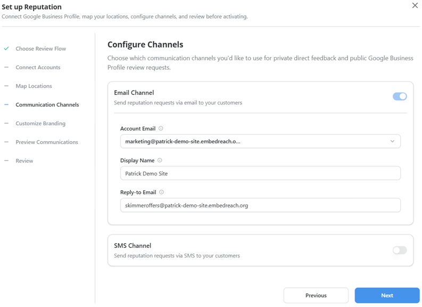The image size is (422, 307).
Task: Open Preview Communications step
Action: (x=47, y=142)
